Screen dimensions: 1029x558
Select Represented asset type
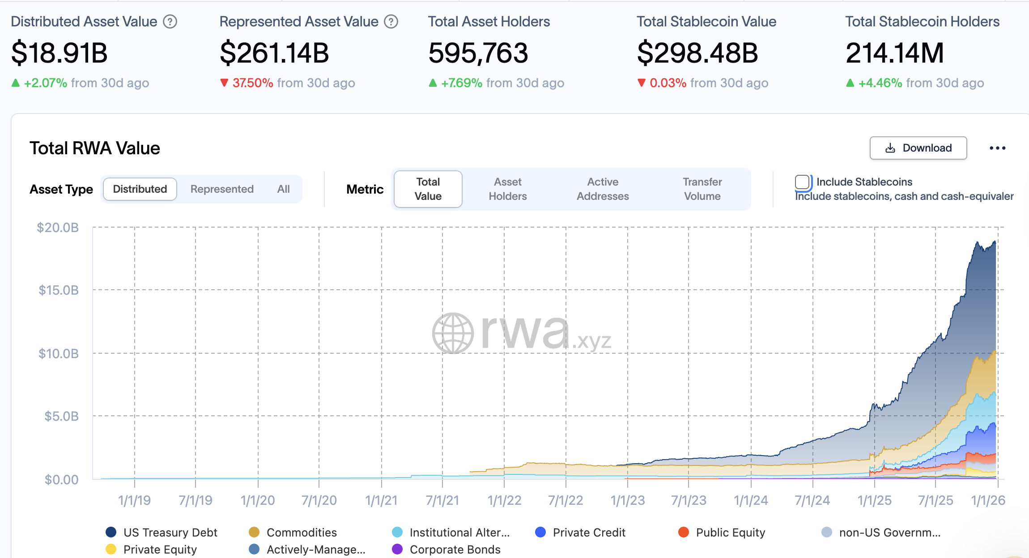tap(222, 189)
